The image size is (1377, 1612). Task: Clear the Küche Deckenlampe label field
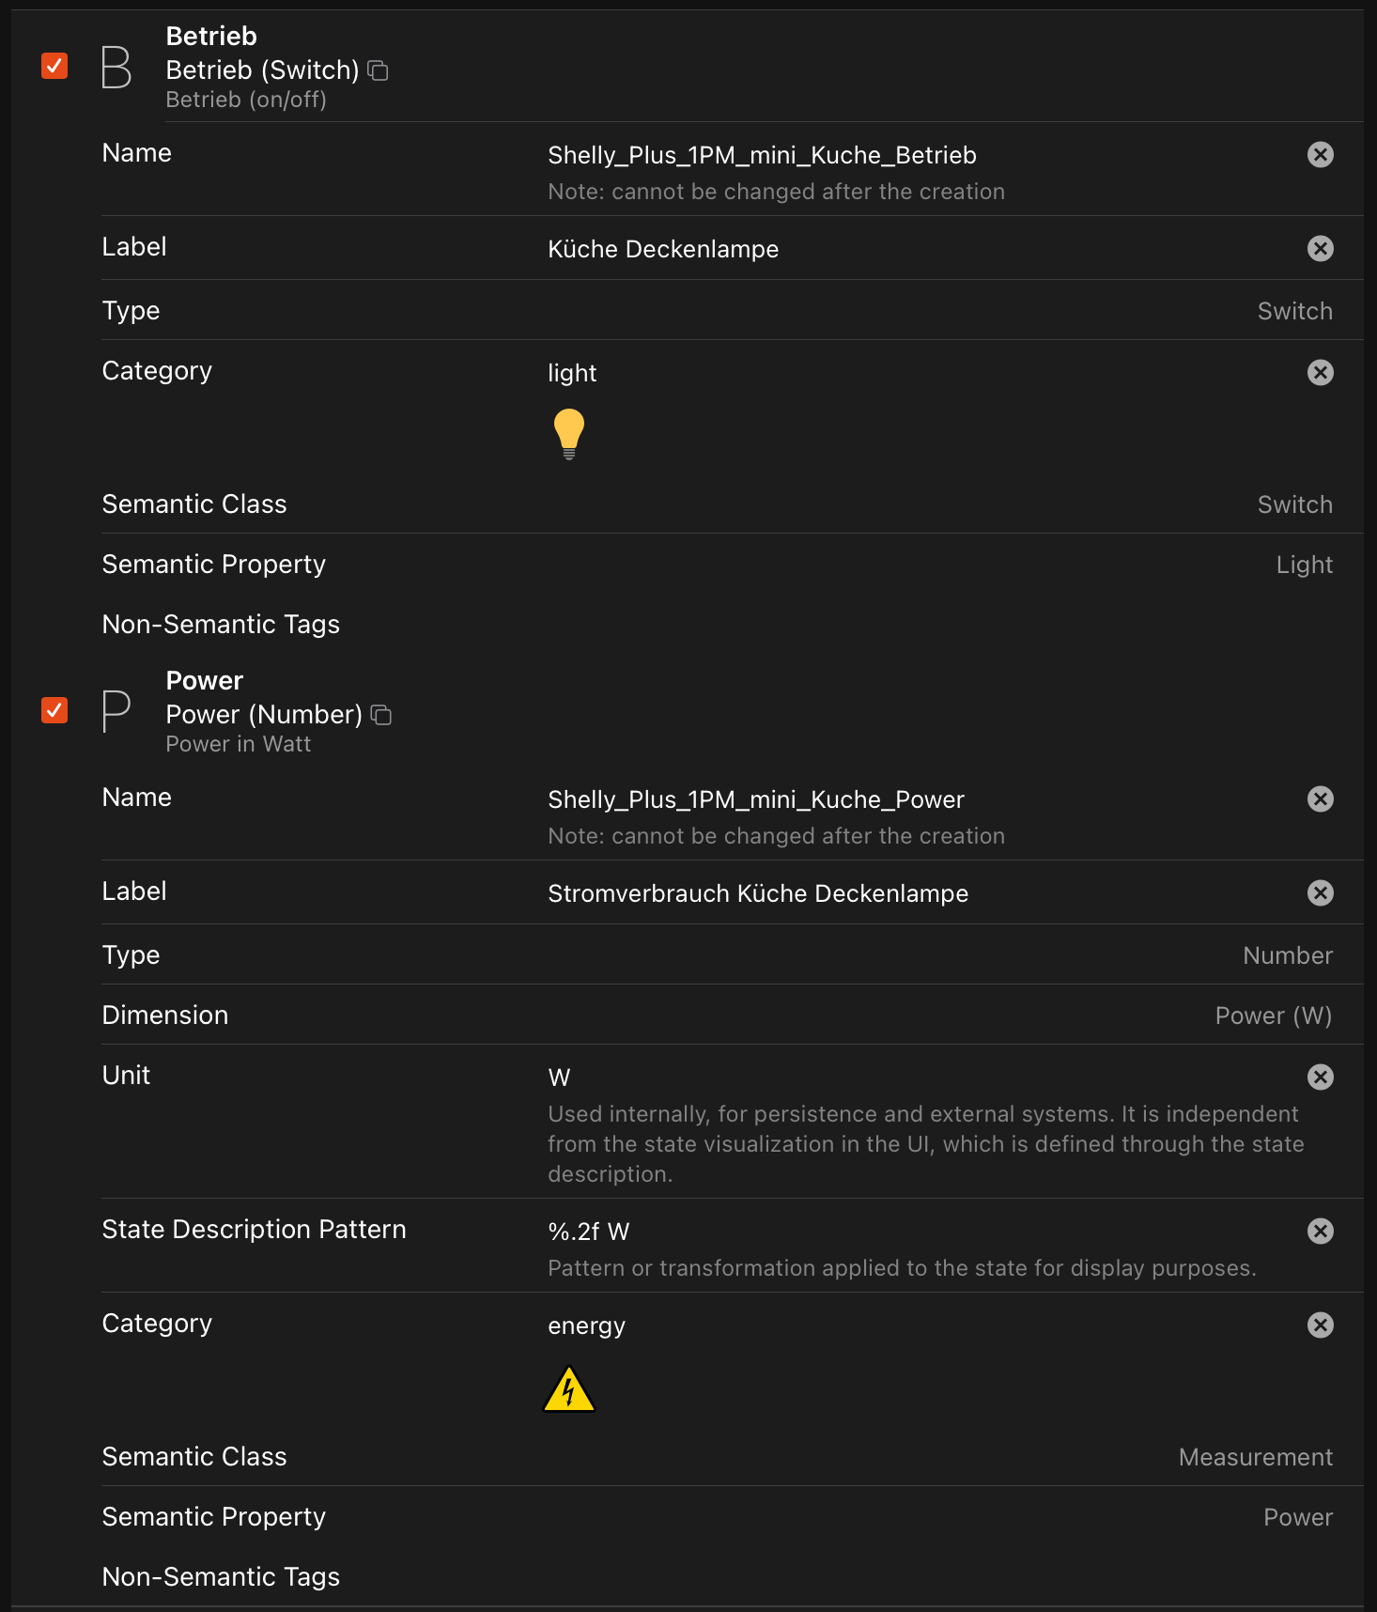(1320, 249)
